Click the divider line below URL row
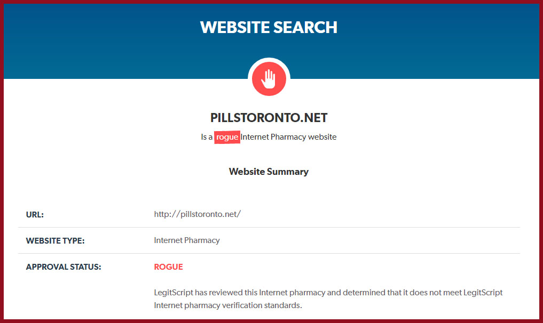The height and width of the screenshot is (323, 543). click(x=269, y=227)
